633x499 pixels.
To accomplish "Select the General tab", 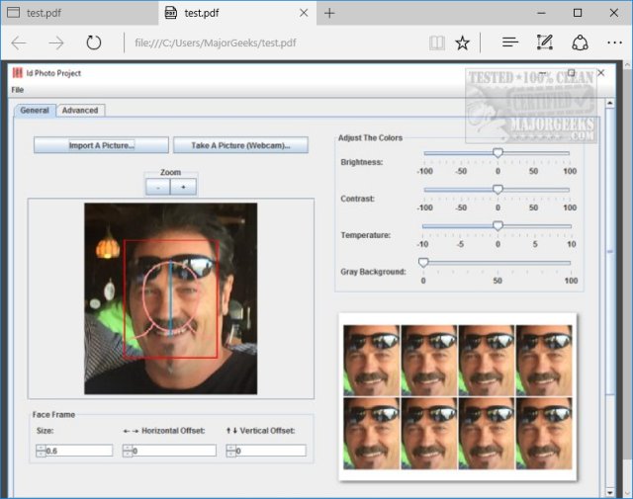I will click(x=35, y=111).
